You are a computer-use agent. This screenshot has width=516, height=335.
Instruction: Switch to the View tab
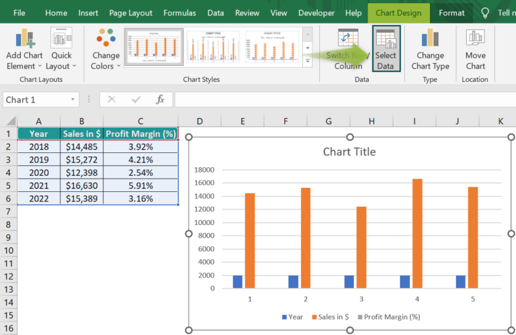point(279,13)
